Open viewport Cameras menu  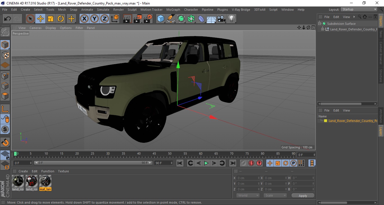pyautogui.click(x=35, y=28)
